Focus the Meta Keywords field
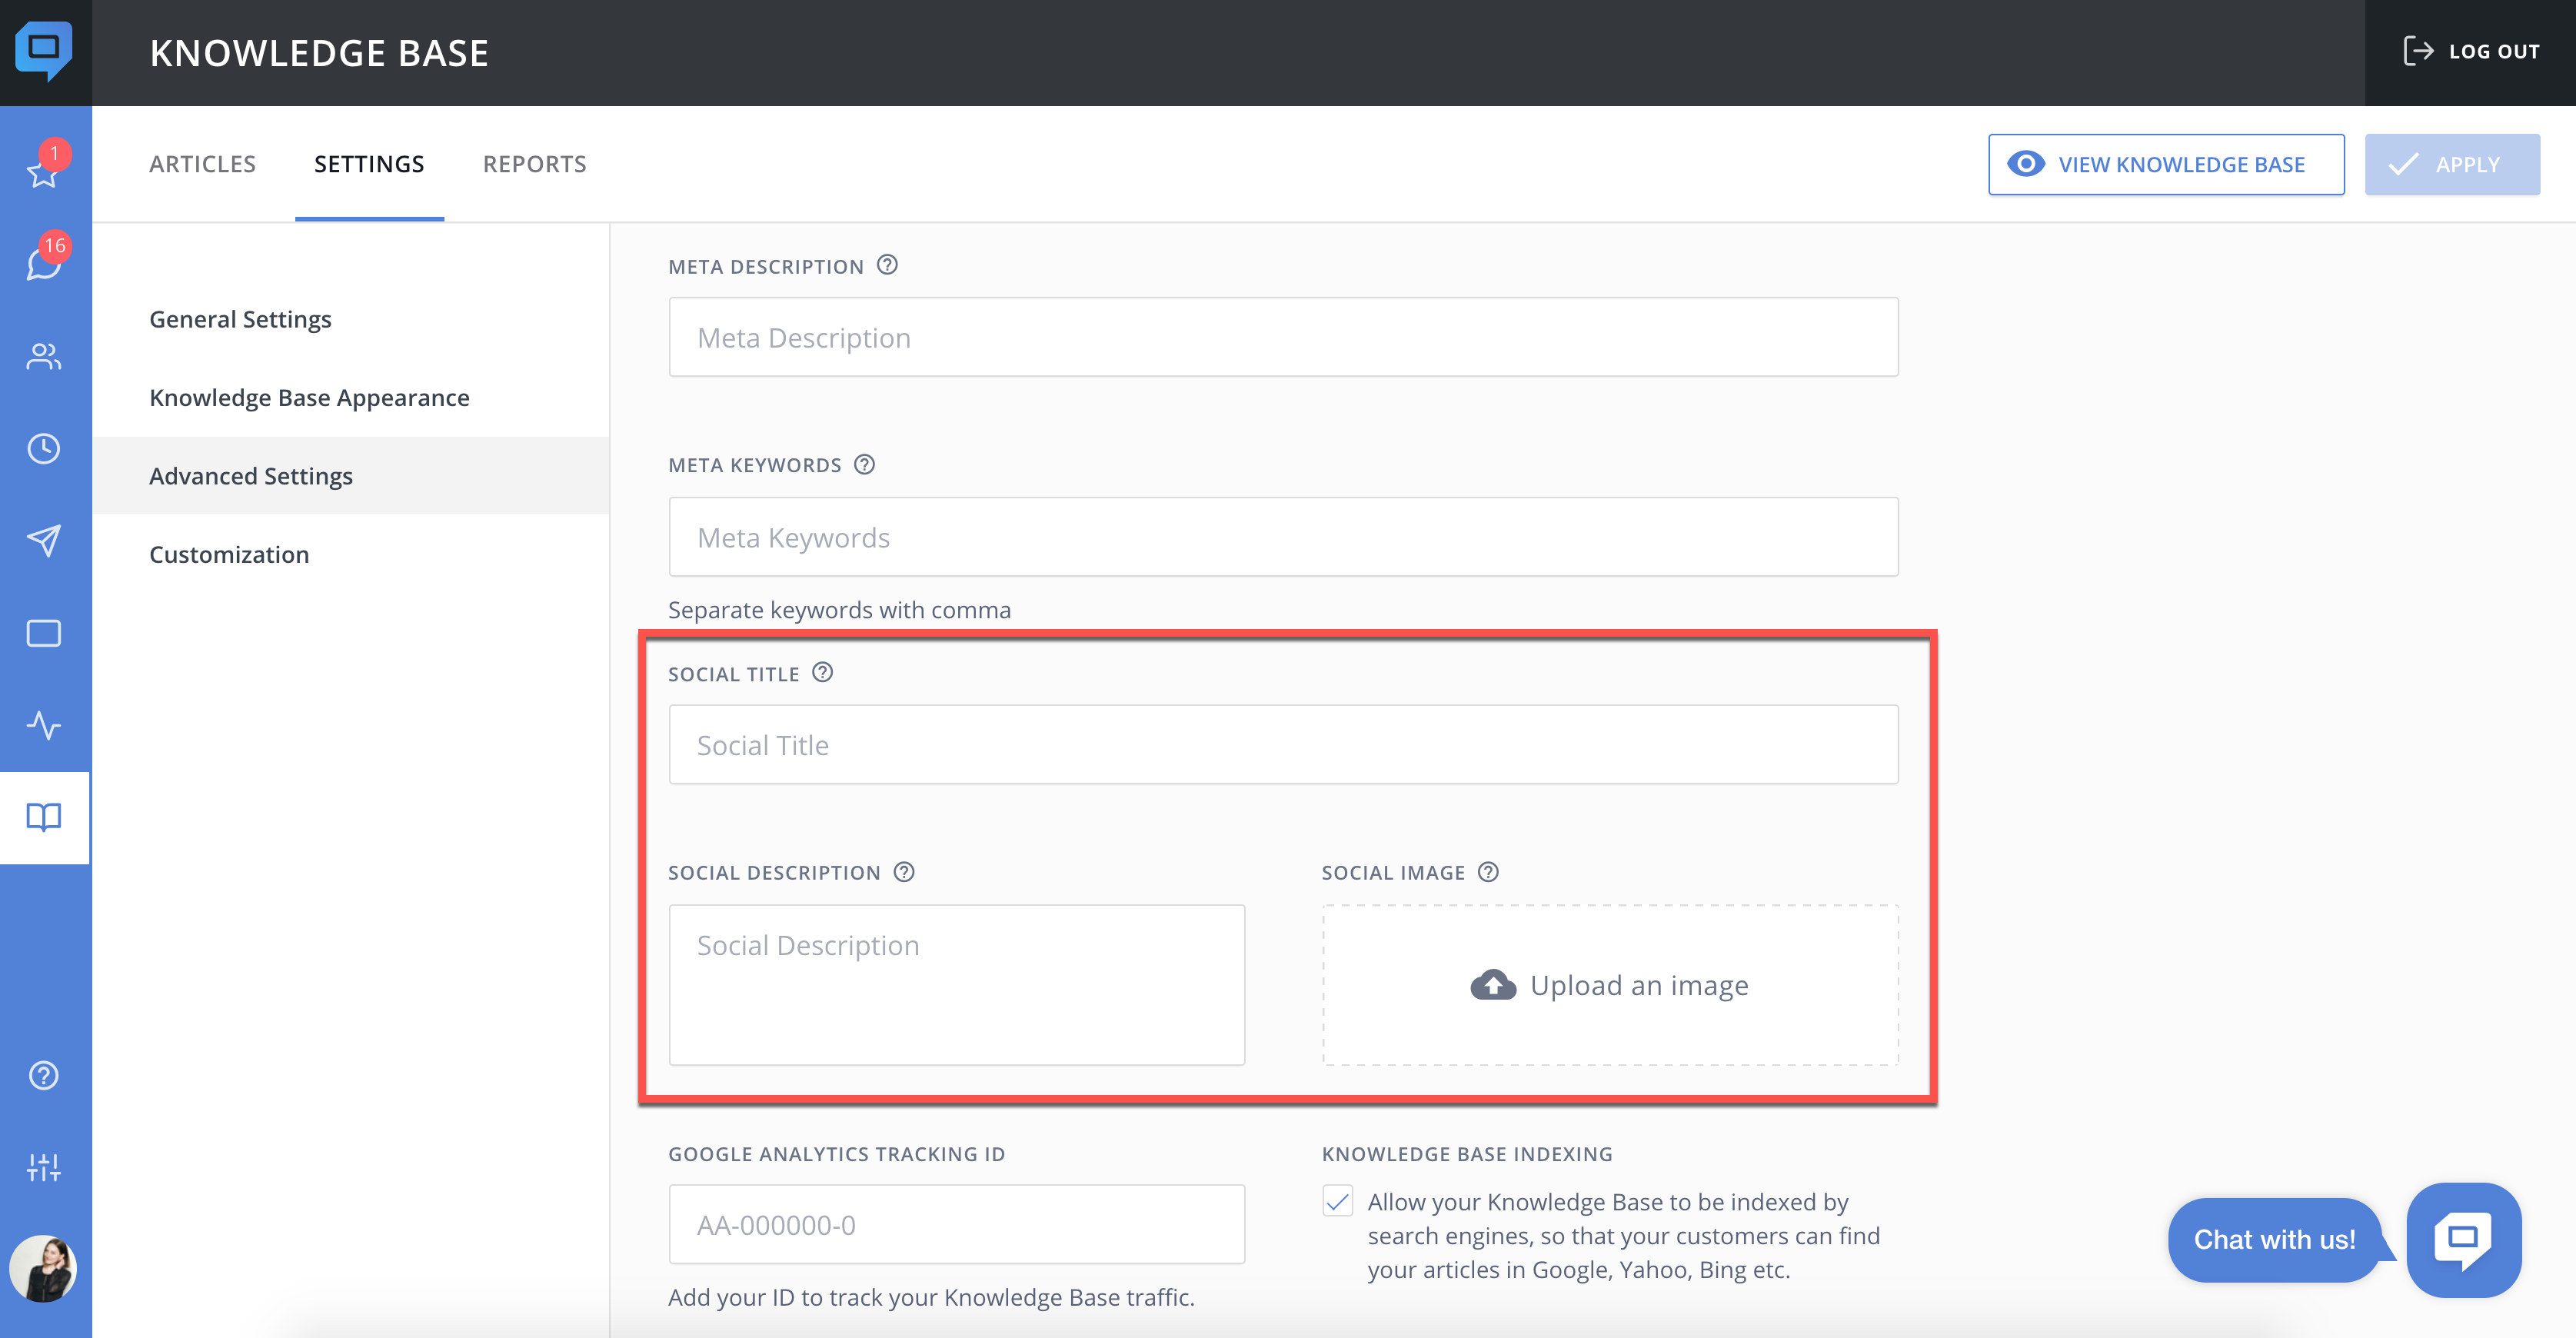2576x1338 pixels. tap(1283, 537)
